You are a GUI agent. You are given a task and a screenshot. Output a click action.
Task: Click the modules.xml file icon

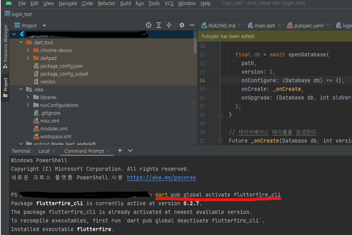(x=36, y=129)
